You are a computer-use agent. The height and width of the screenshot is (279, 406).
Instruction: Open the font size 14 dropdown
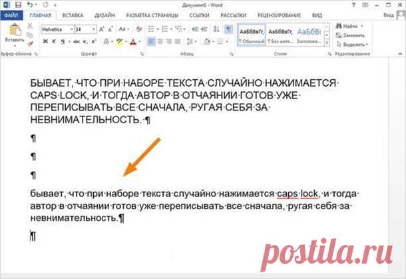point(94,29)
